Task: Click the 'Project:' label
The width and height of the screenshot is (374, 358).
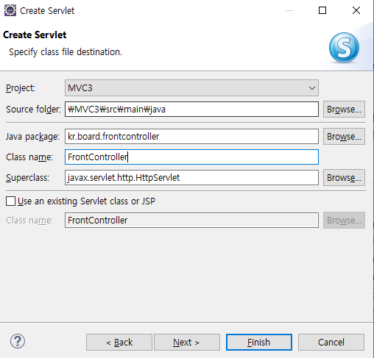Action: (x=21, y=88)
